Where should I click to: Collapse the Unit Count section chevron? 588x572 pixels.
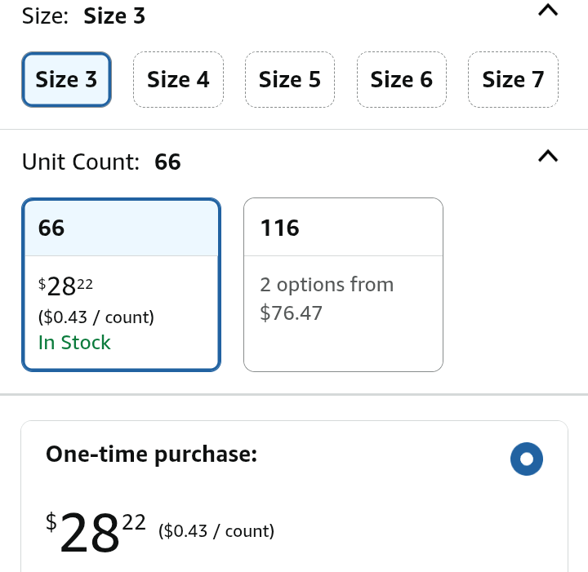pyautogui.click(x=548, y=156)
